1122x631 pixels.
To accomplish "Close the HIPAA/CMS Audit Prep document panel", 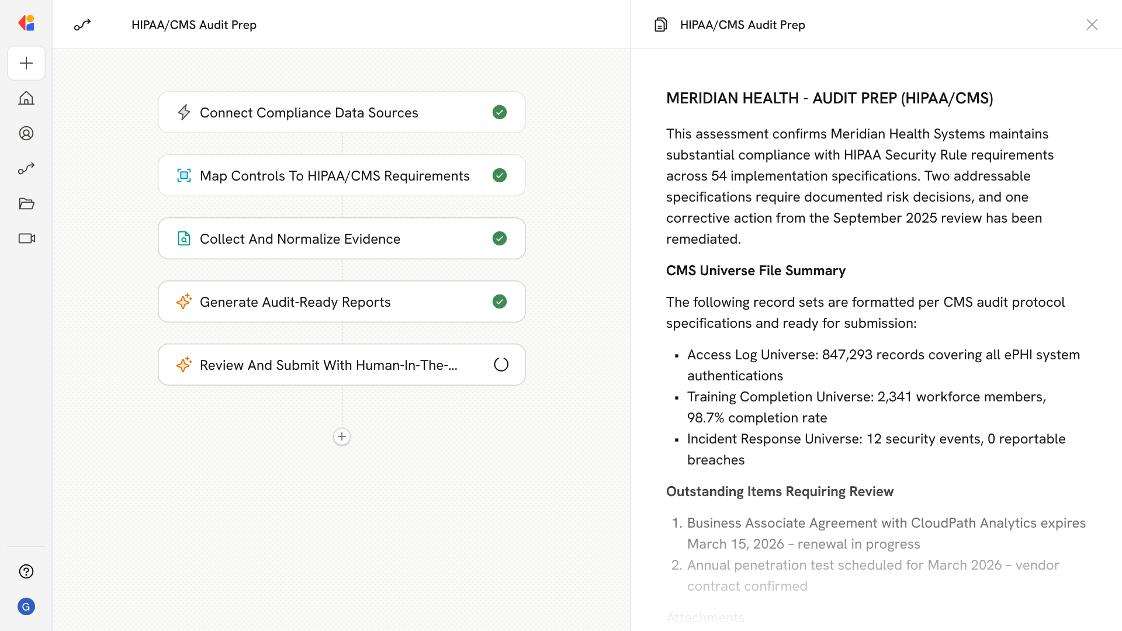I will pos(1092,25).
